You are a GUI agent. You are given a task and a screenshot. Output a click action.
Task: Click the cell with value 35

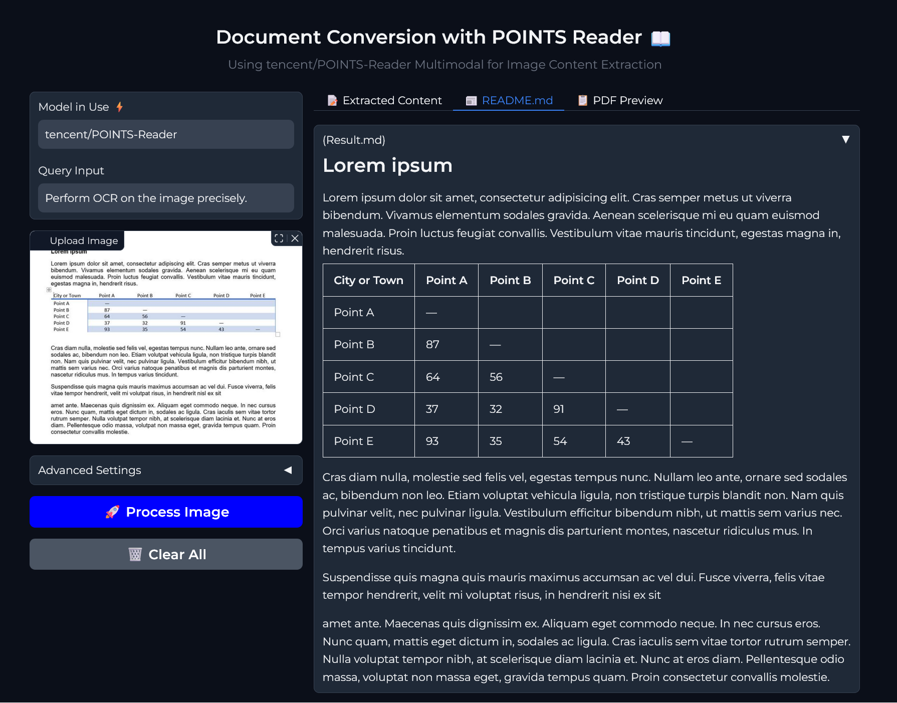tap(510, 441)
